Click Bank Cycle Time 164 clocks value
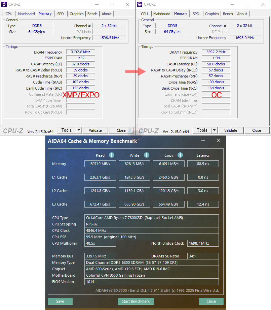The width and height of the screenshot is (271, 310). (x=216, y=88)
